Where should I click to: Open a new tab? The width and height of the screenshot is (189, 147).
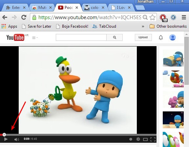coord(140,8)
